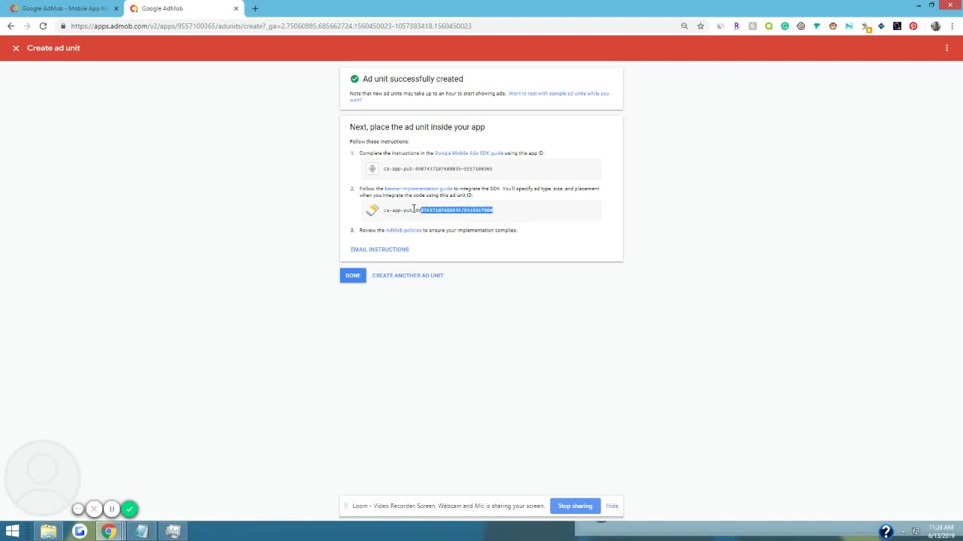The image size is (963, 541).
Task: Click the monkey face extension icon
Action: [x=833, y=26]
